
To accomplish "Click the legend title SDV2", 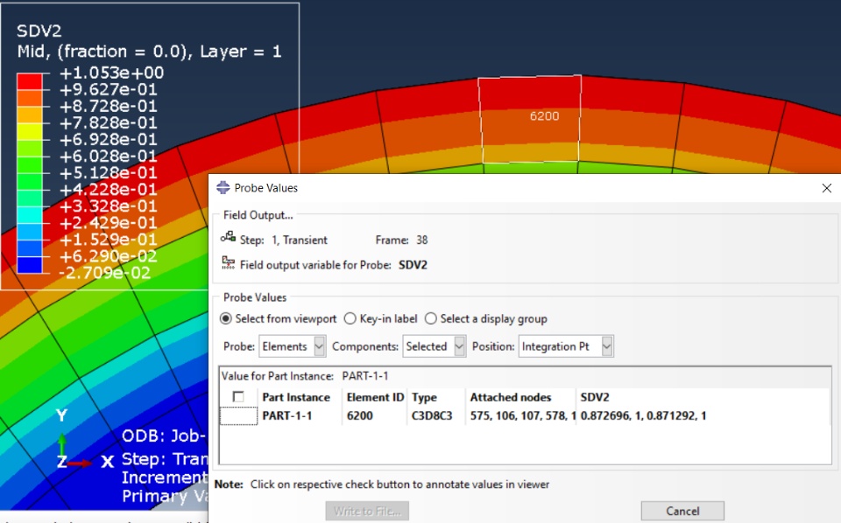I will tap(39, 31).
